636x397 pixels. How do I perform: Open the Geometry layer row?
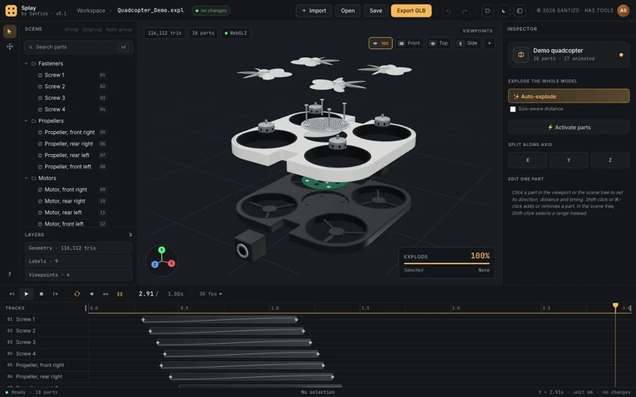point(78,248)
